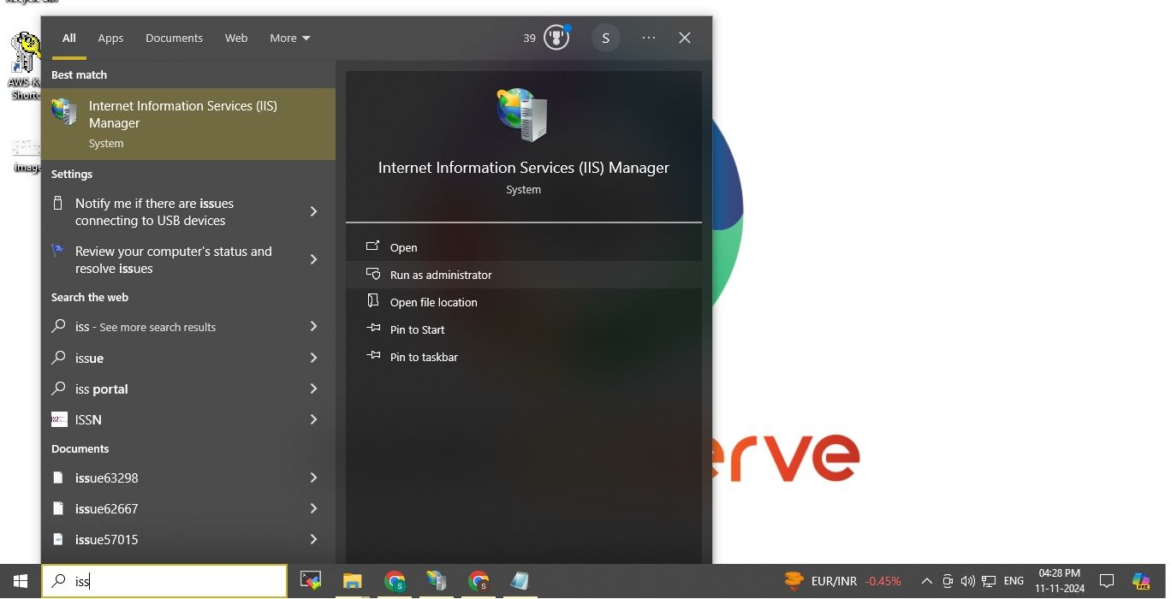This screenshot has height=599, width=1171.
Task: Expand hidden icons in the system tray
Action: pyautogui.click(x=927, y=580)
